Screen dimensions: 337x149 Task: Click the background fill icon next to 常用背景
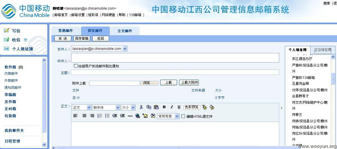153,116
